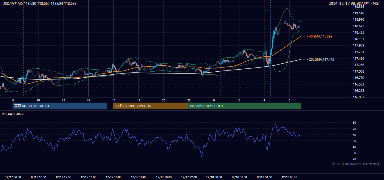Click the 12/17 08:00 time label
This screenshot has height=180, width=384.
(x=13, y=177)
